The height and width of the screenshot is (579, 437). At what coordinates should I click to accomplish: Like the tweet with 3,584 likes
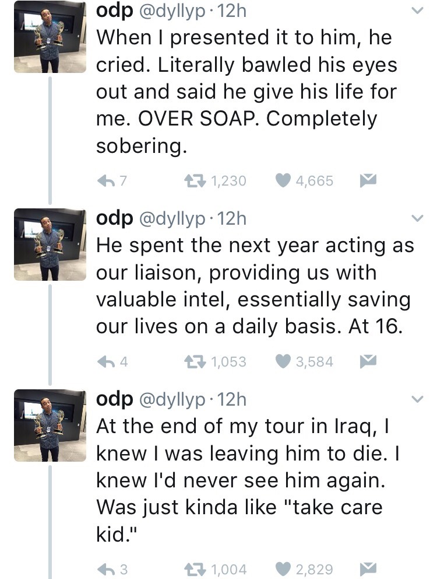282,362
